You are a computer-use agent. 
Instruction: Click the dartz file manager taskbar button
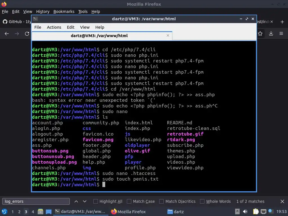[x=175, y=211]
